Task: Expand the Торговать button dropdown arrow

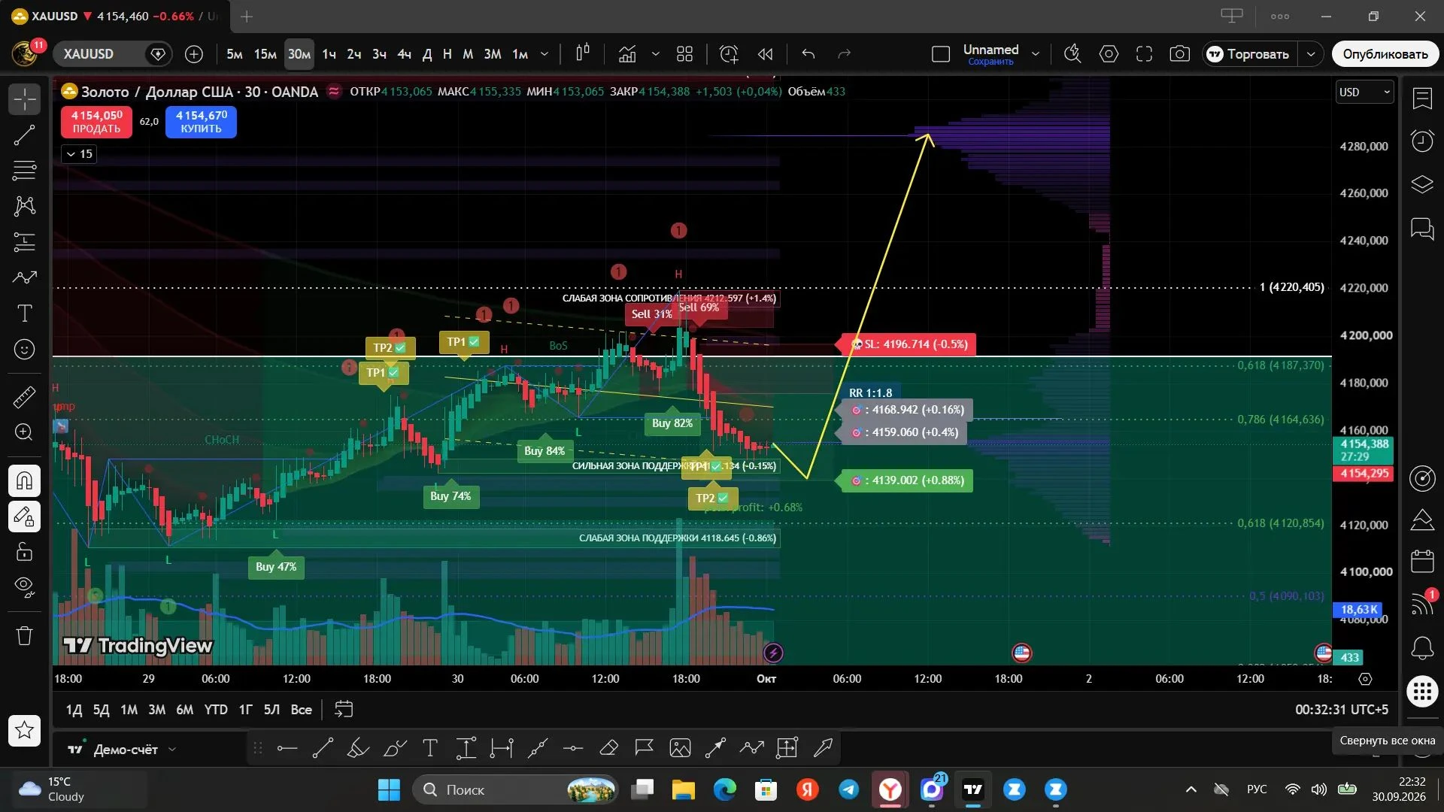Action: [x=1311, y=54]
